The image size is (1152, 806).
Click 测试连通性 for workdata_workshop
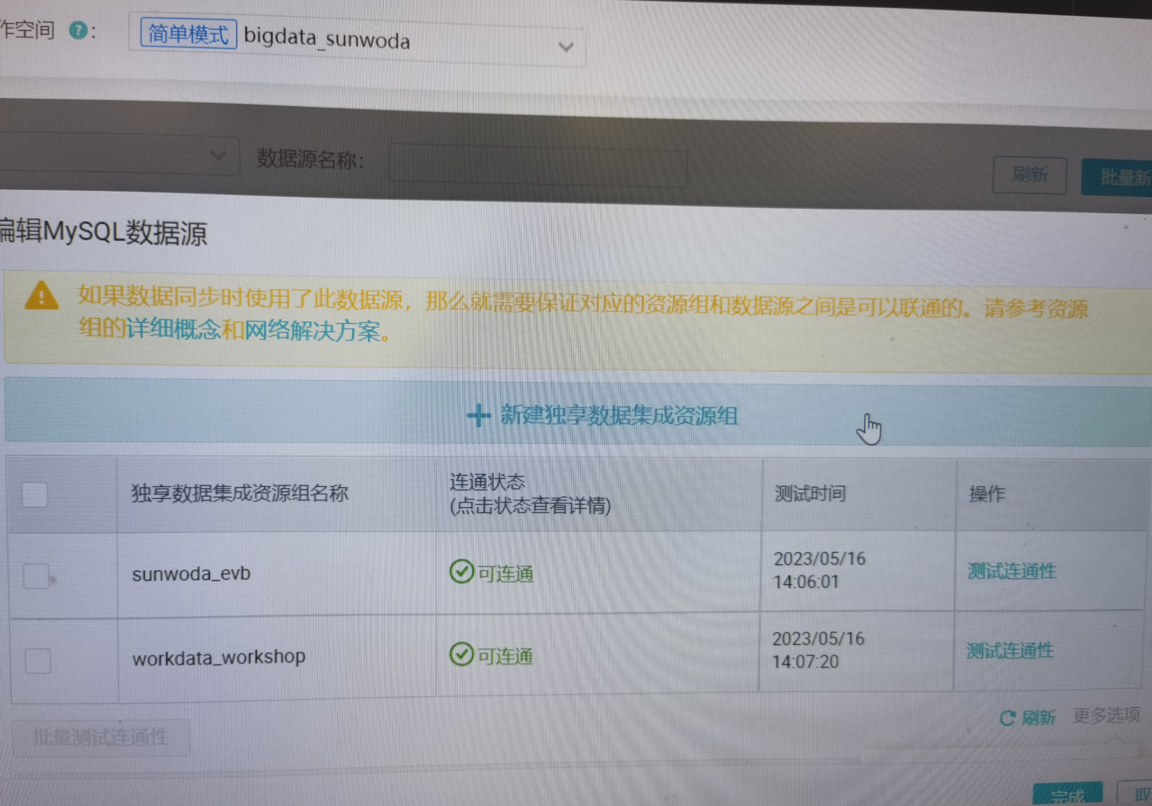(1010, 650)
